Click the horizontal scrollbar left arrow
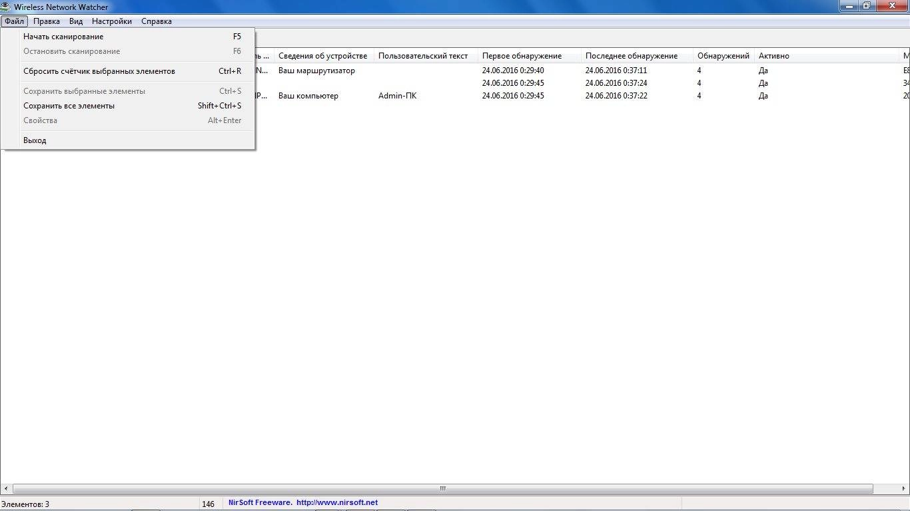This screenshot has width=910, height=511. click(6, 488)
